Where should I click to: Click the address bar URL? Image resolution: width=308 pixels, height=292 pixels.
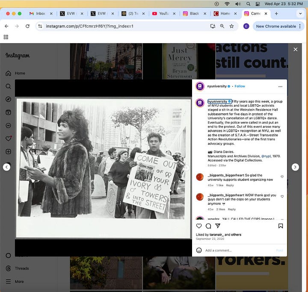point(89,26)
